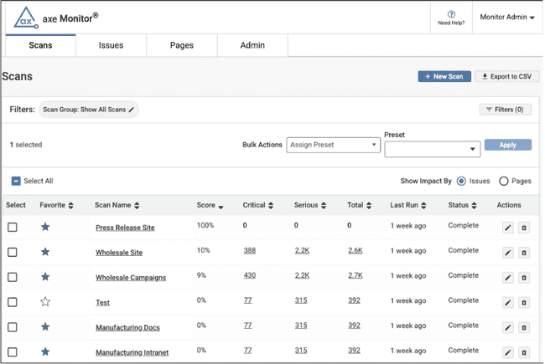545x364 pixels.
Task: Unfavorite the Press Release Site star
Action: pos(45,227)
